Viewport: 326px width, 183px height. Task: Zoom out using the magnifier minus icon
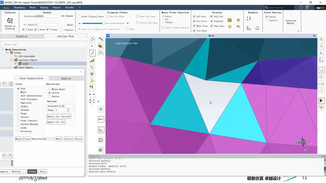pos(321,46)
